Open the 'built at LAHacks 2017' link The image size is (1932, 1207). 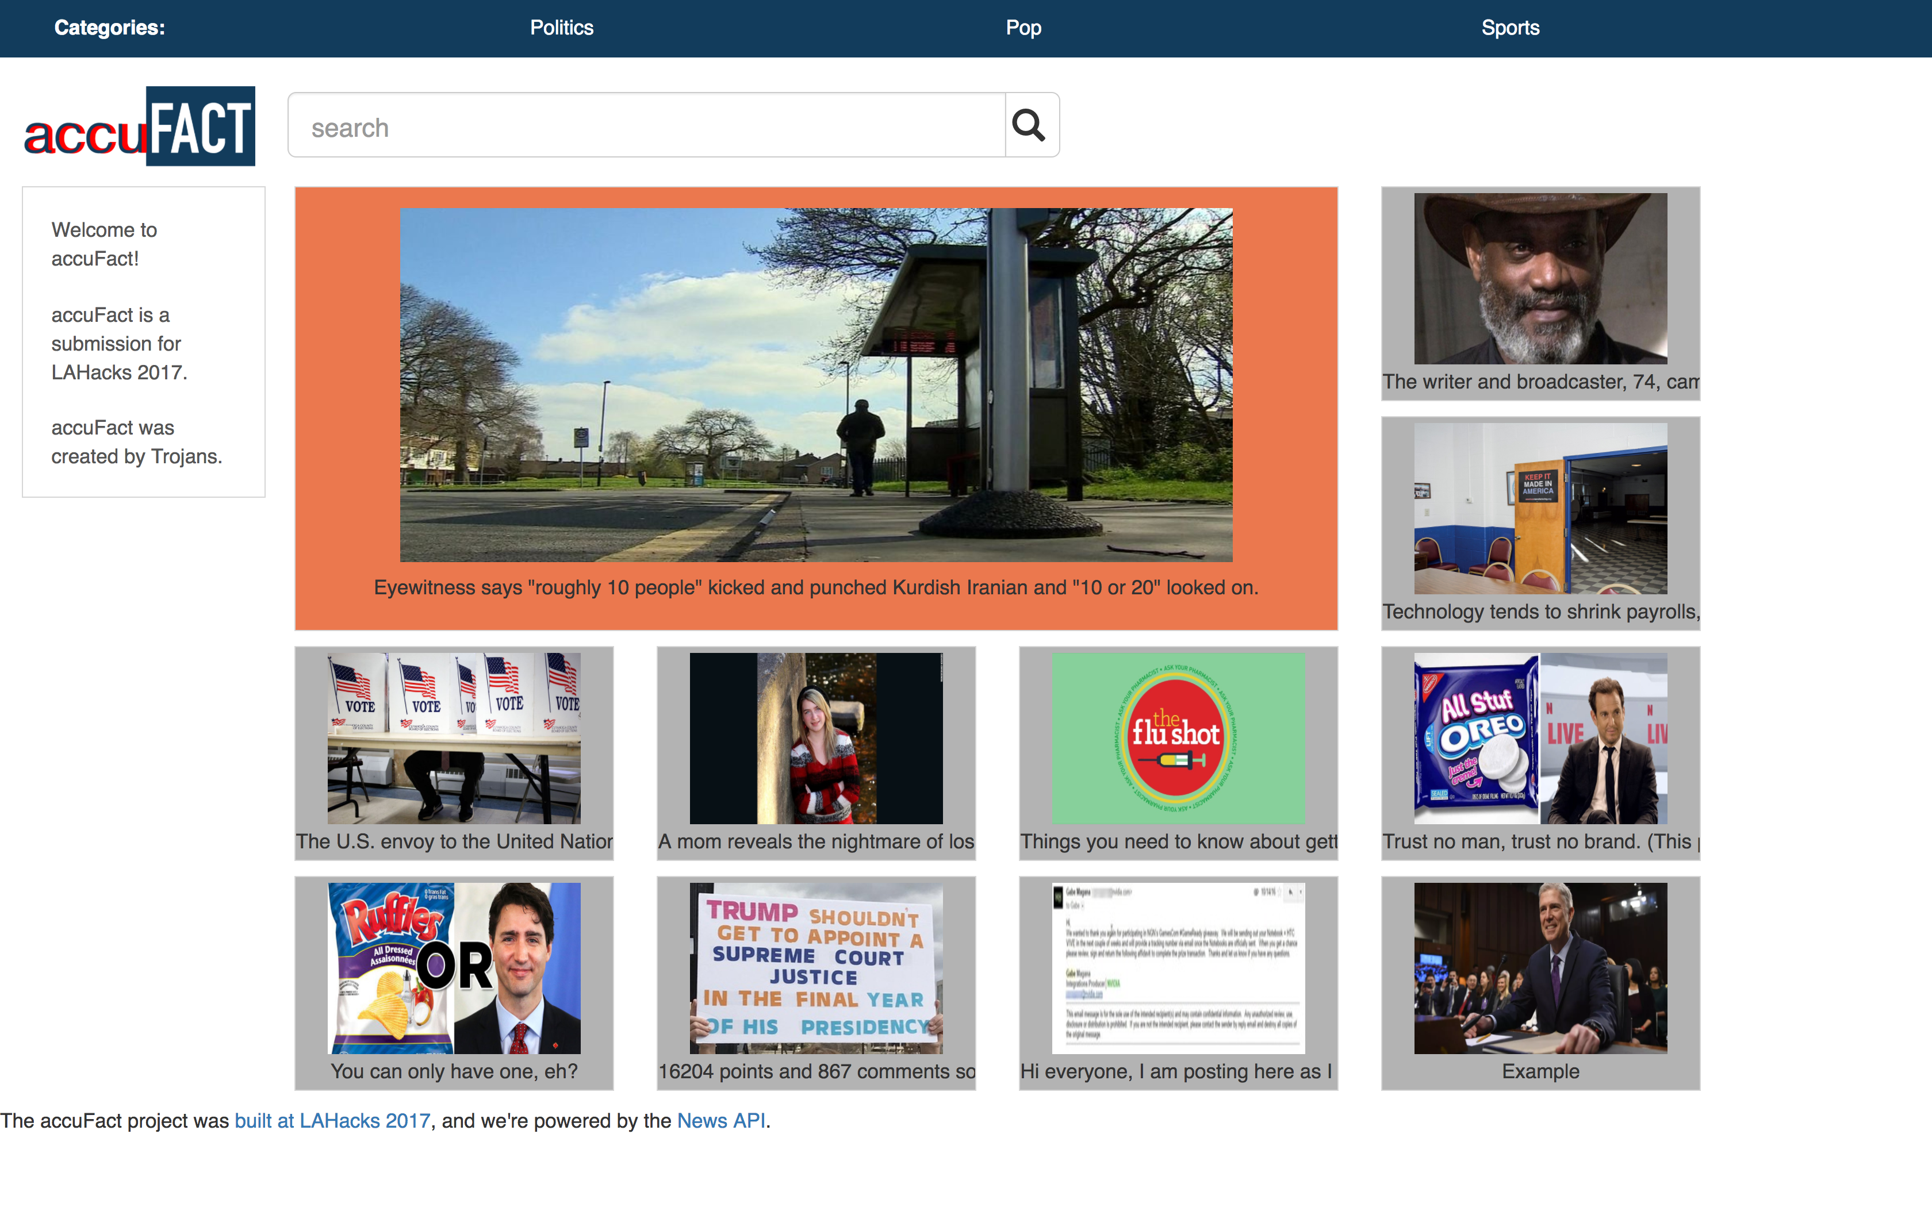click(332, 1121)
